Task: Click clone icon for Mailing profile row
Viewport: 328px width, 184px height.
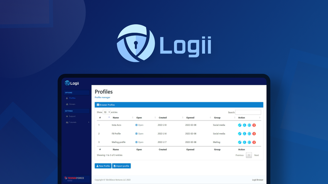Action: (249, 142)
